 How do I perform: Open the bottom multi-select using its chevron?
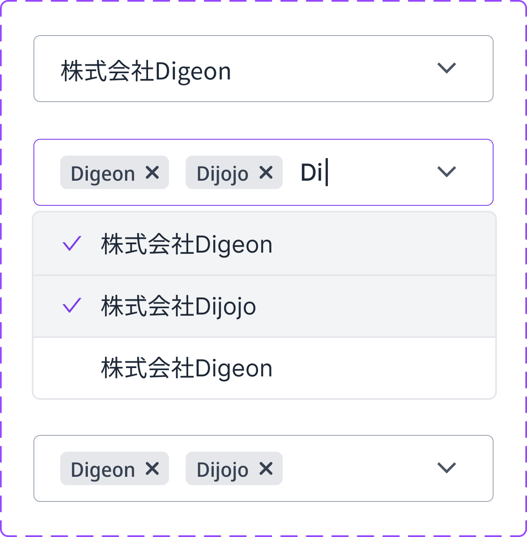click(x=446, y=468)
